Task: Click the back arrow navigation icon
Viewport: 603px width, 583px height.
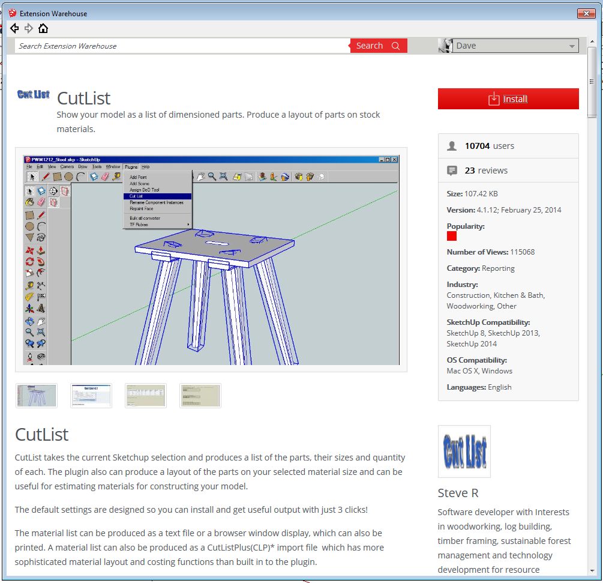Action: [14, 28]
